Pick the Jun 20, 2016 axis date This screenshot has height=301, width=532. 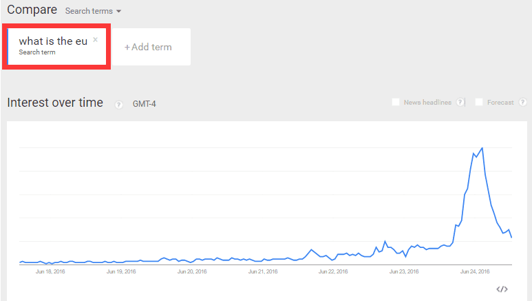tap(191, 271)
